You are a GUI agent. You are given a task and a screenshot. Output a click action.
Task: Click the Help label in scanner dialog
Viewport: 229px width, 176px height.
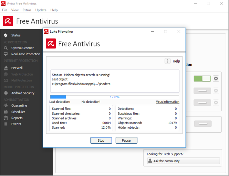point(176,61)
